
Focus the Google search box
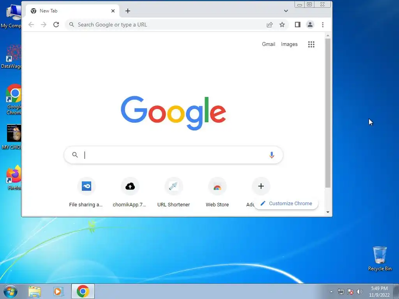click(173, 155)
